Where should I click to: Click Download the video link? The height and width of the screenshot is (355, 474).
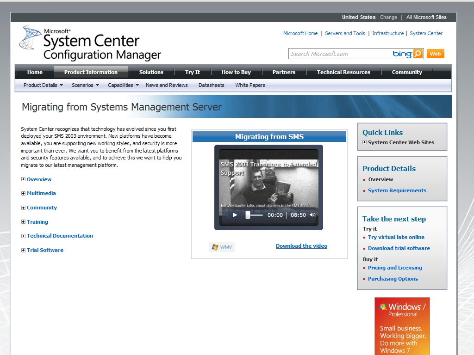tap(301, 246)
